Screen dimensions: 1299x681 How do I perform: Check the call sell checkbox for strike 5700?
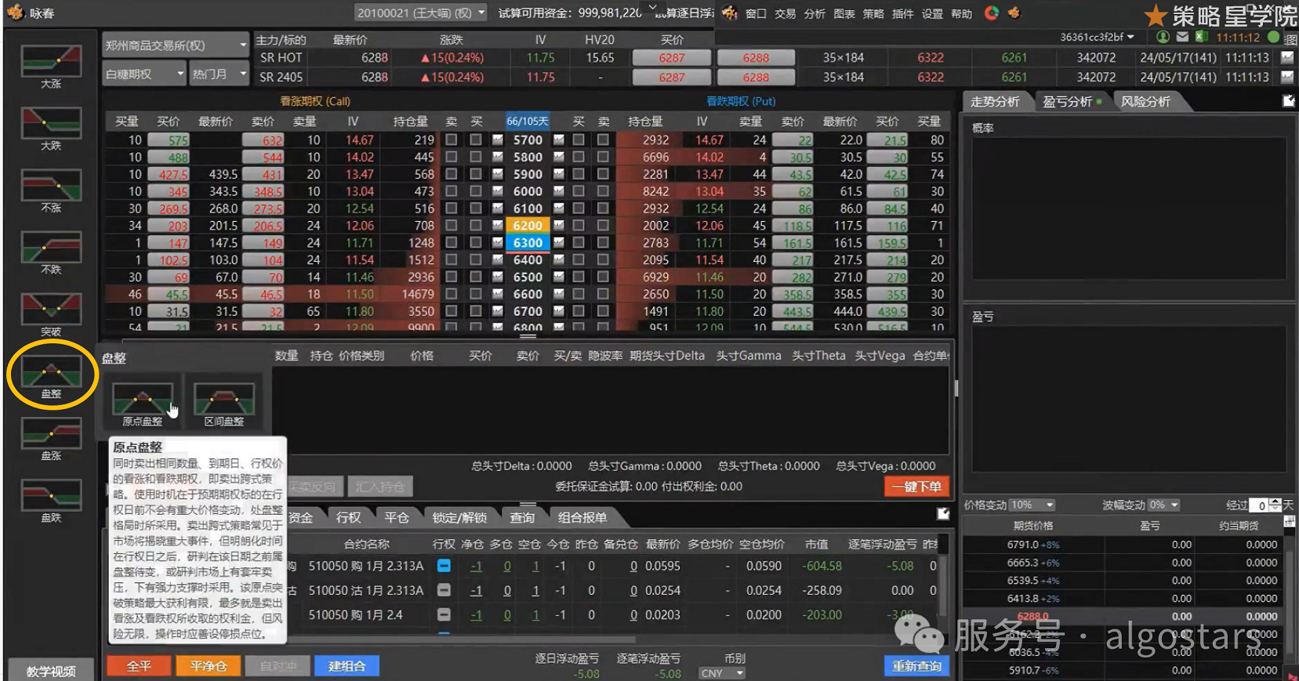(452, 139)
